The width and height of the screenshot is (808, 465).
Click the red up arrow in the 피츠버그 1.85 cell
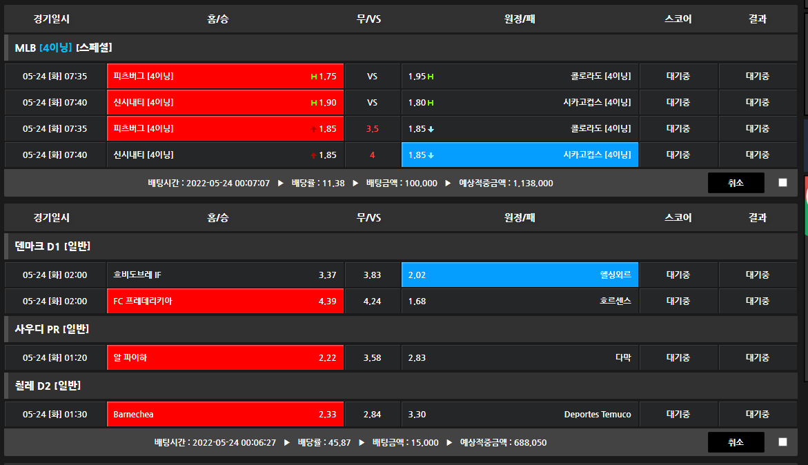[313, 129]
